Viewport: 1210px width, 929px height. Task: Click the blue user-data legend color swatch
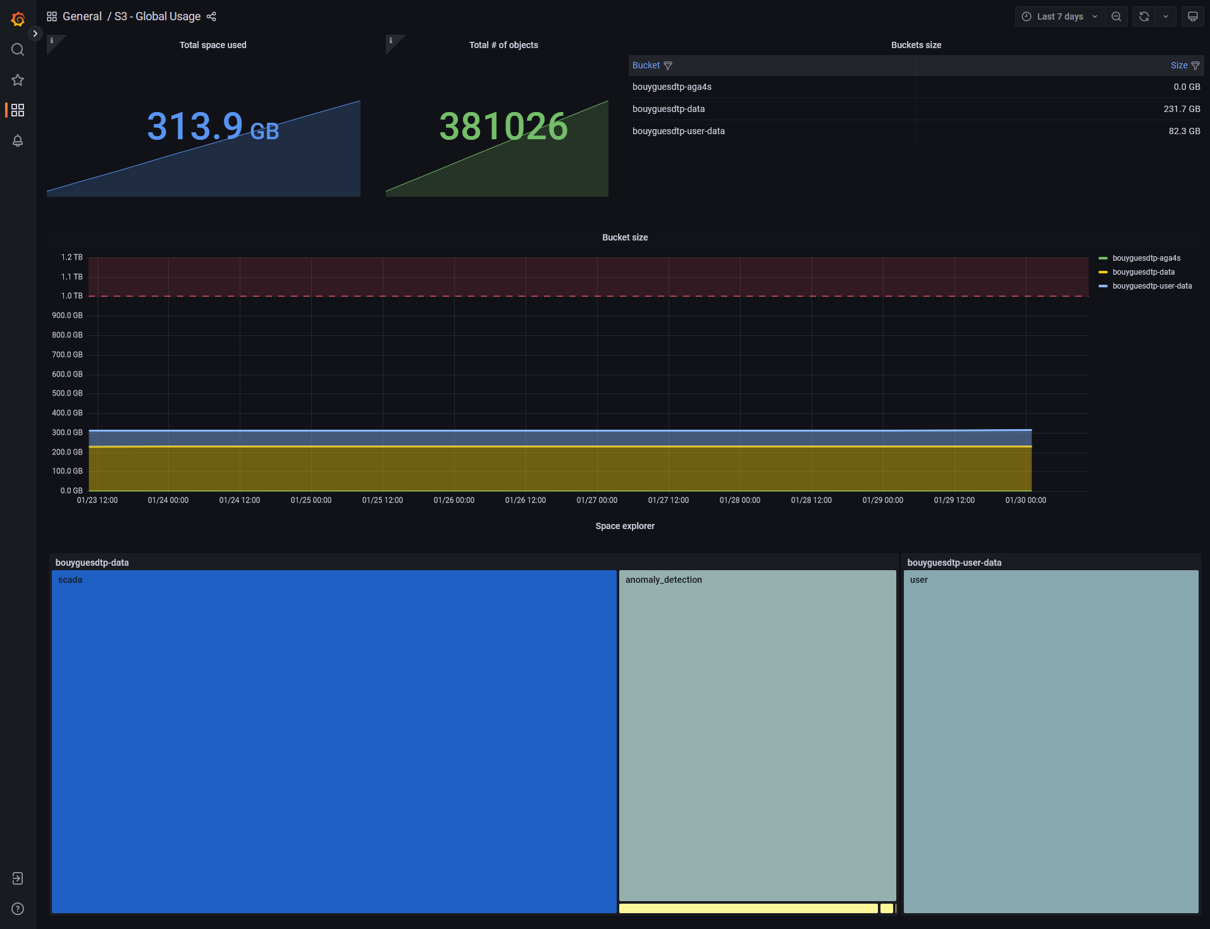pyautogui.click(x=1103, y=286)
